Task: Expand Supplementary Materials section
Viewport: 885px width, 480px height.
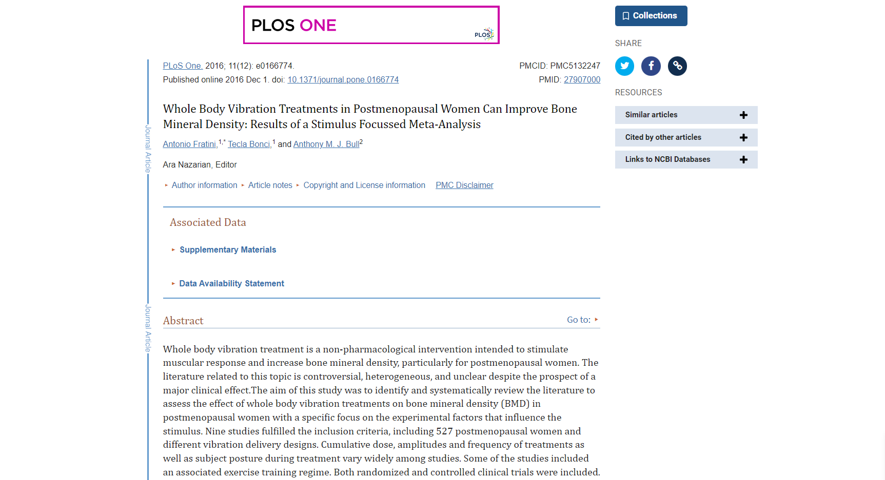Action: (227, 250)
